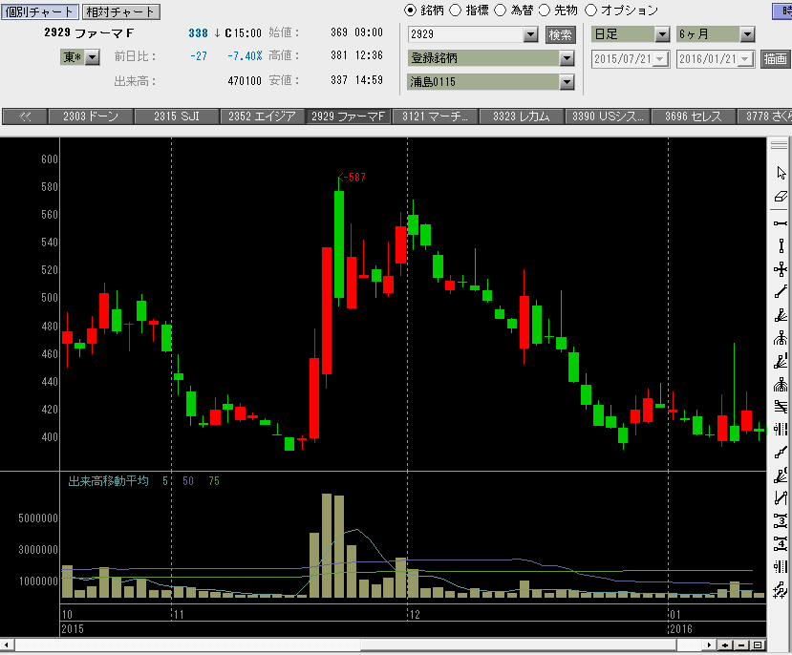
Task: Click the 75 period moving average label
Action: tap(214, 481)
